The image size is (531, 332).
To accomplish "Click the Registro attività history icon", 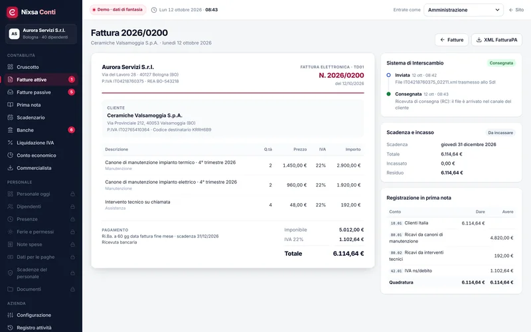I will 11,327.
